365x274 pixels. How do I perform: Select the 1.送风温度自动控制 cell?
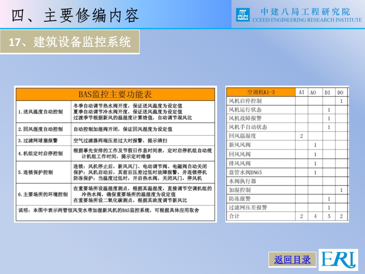click(x=43, y=112)
